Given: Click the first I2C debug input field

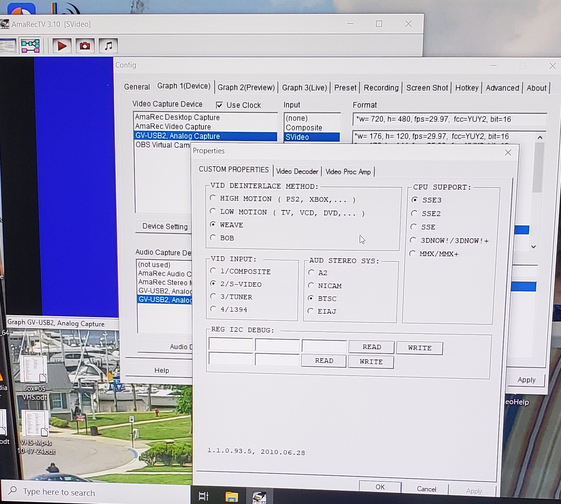Looking at the screenshot, I should click(x=231, y=344).
